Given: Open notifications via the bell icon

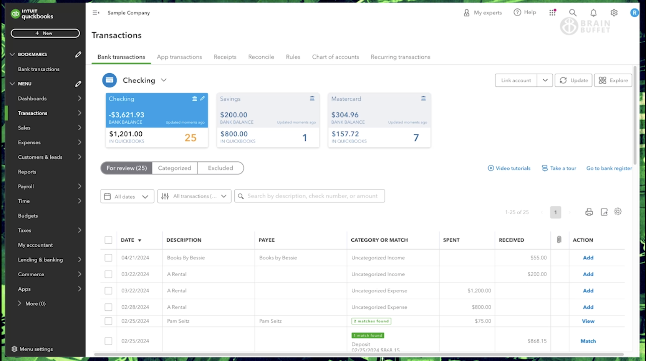Looking at the screenshot, I should (x=593, y=13).
